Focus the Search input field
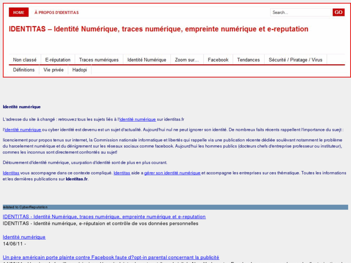351x263 pixels. pyautogui.click(x=300, y=13)
